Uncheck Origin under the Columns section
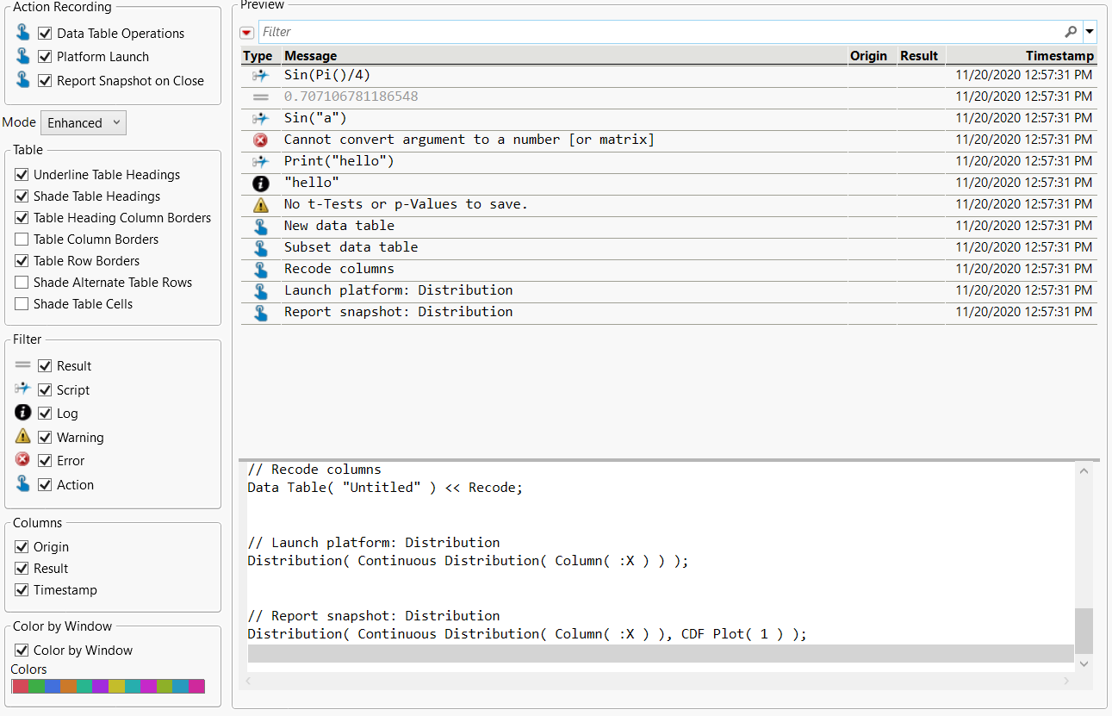The height and width of the screenshot is (716, 1112). (x=22, y=546)
